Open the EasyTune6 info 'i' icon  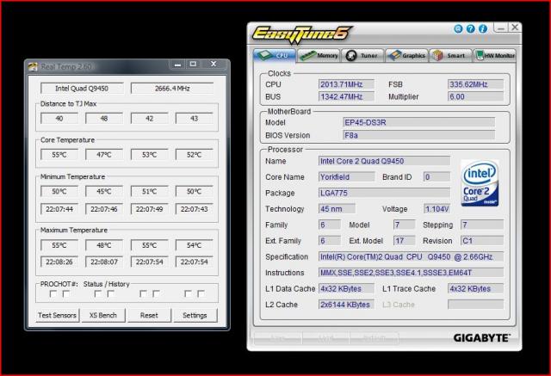pos(483,28)
